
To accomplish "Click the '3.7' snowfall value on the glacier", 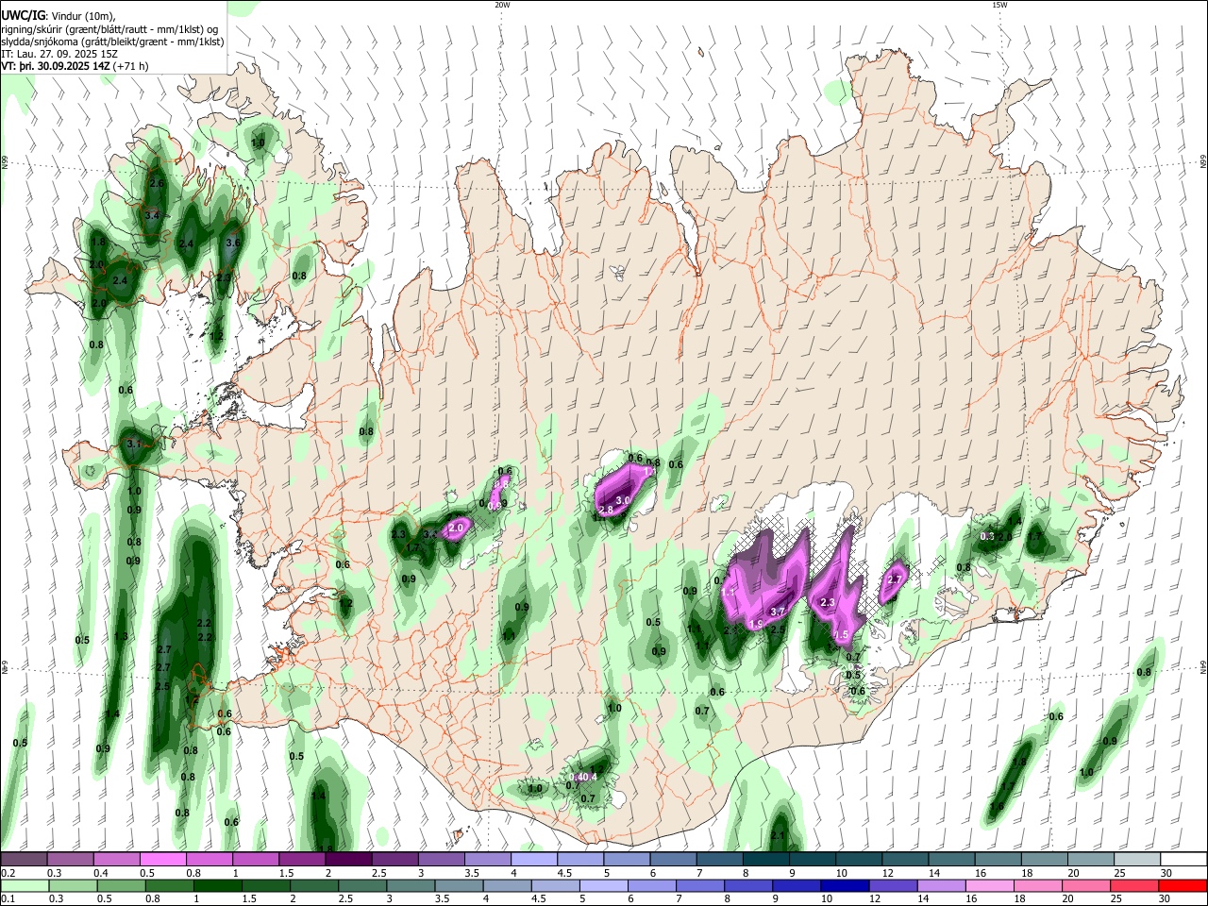I will pos(779,612).
